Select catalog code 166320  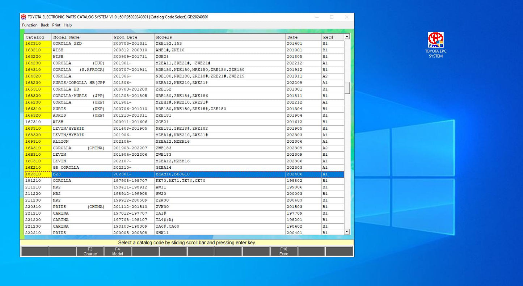tap(38, 115)
